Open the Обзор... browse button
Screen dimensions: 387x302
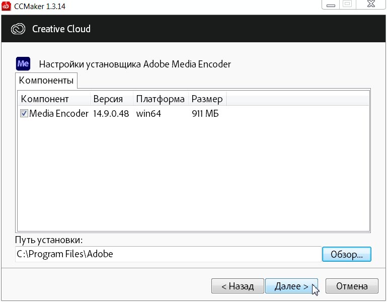click(347, 254)
